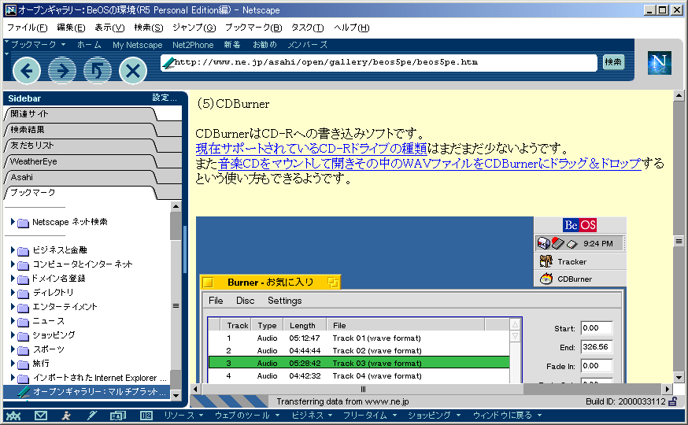
Task: Expand the ディレクトリ folder arrow
Action: click(13, 292)
